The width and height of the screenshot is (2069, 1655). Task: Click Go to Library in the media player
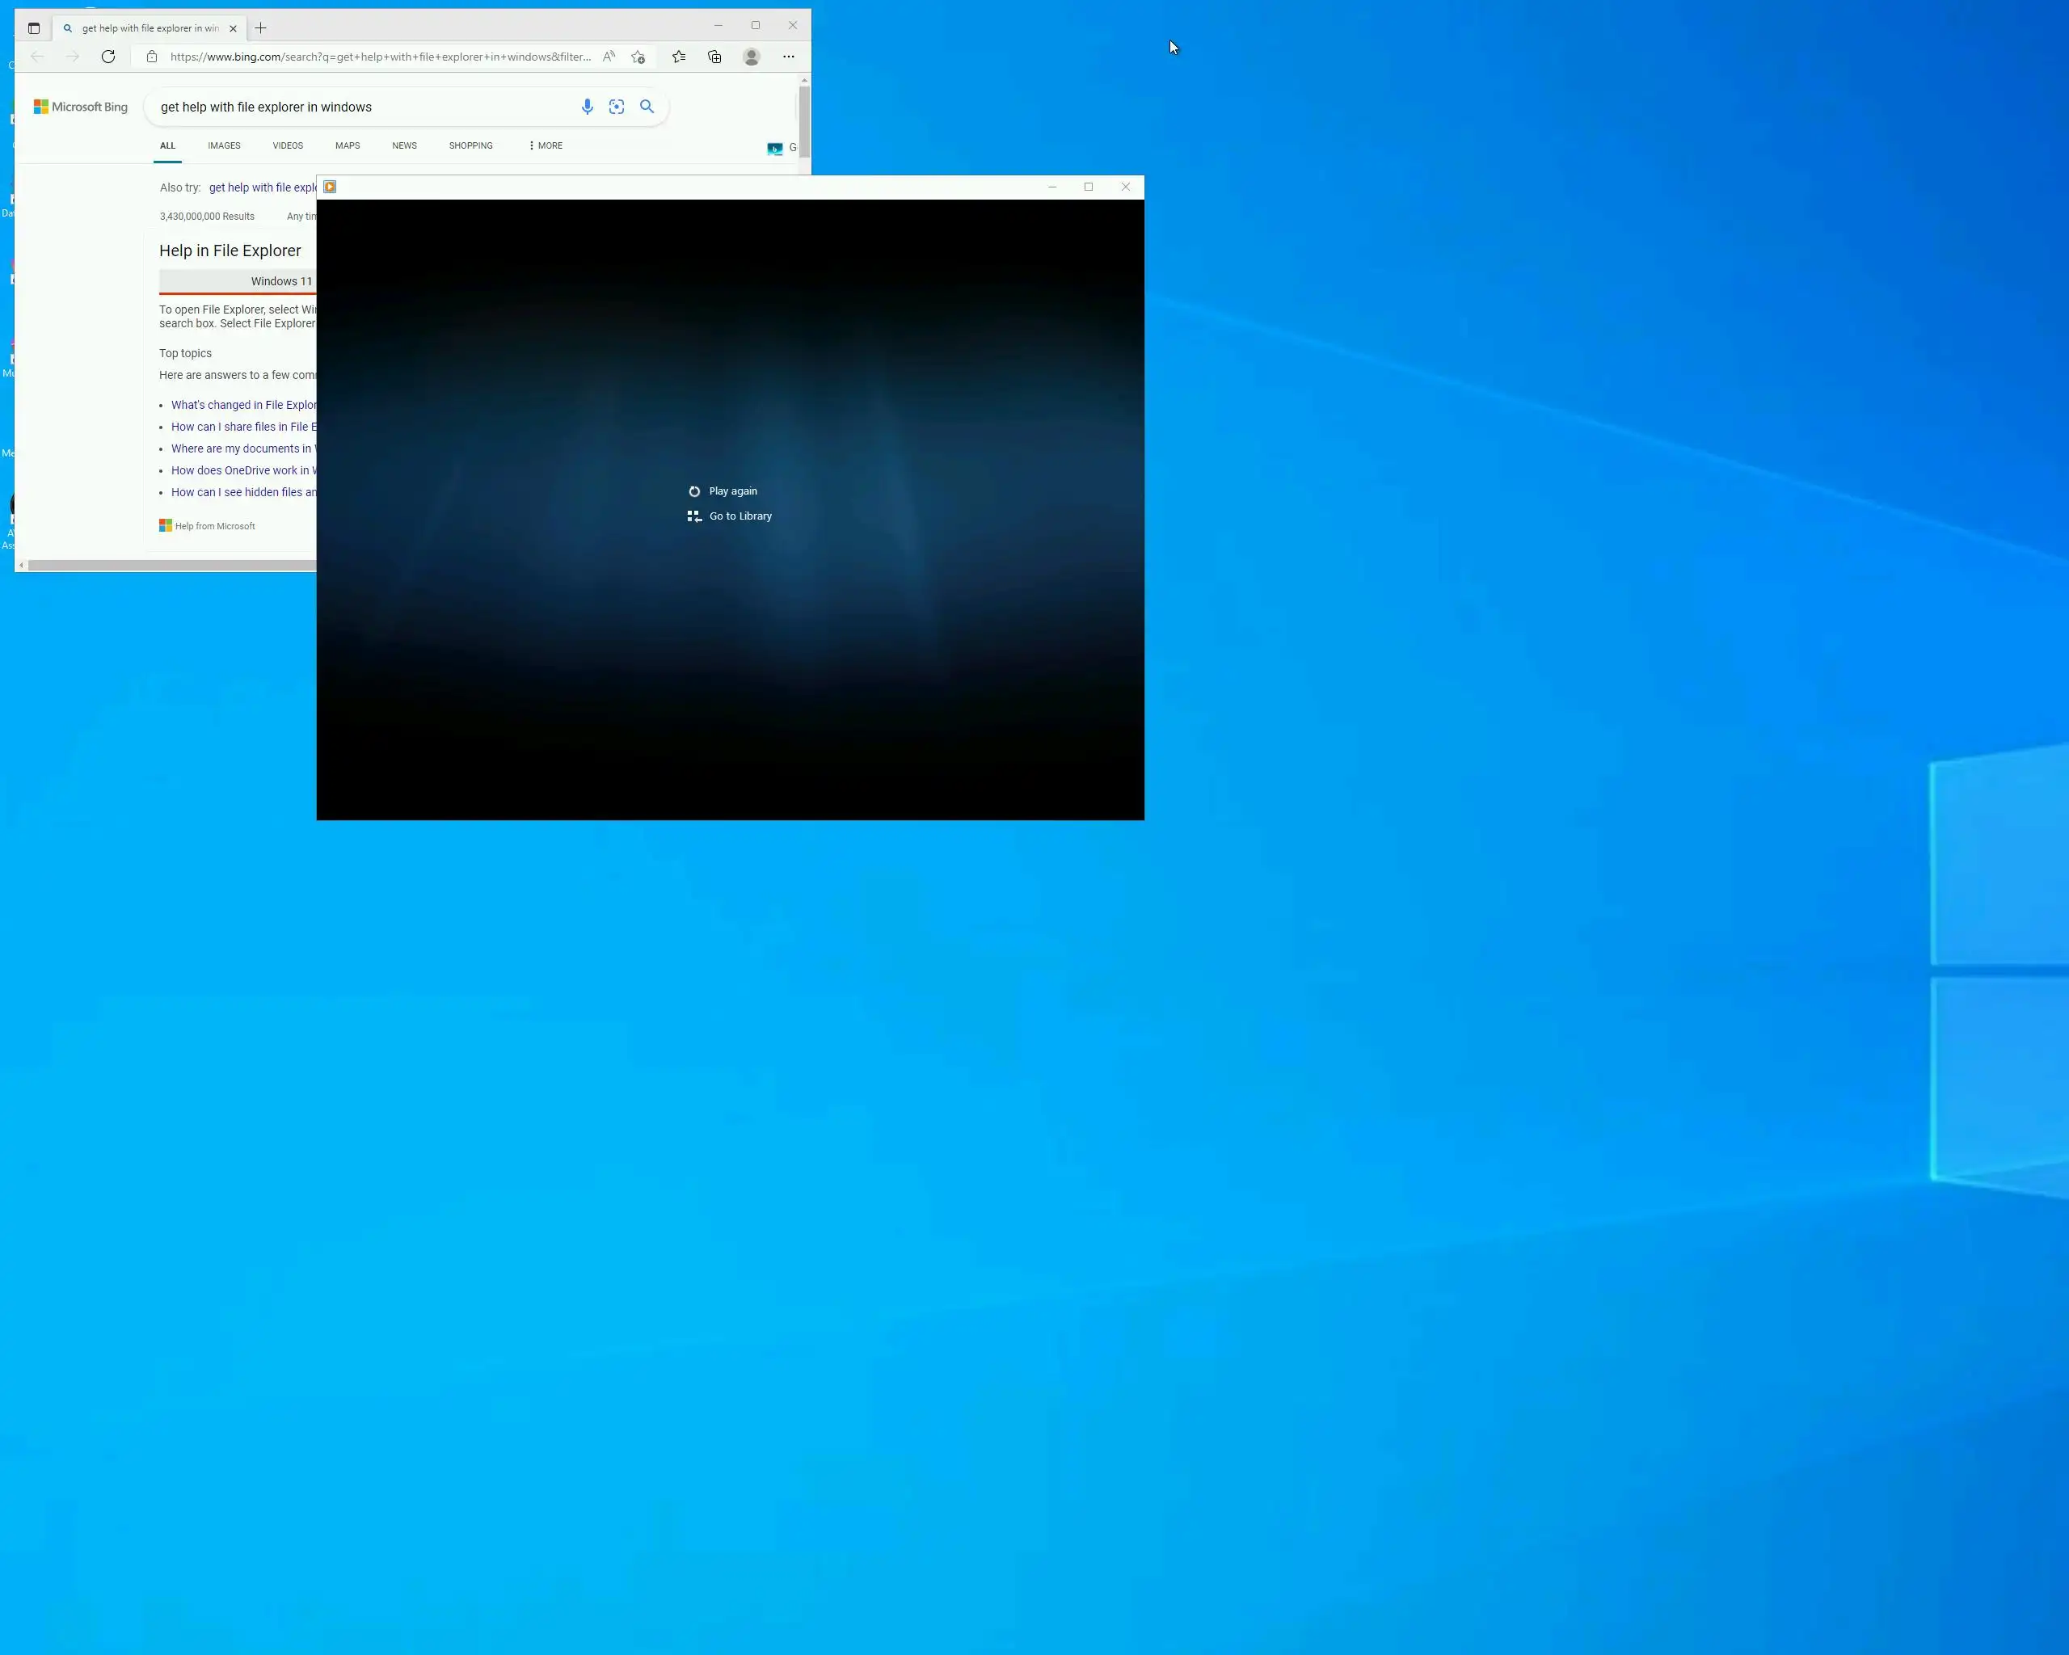click(x=739, y=516)
